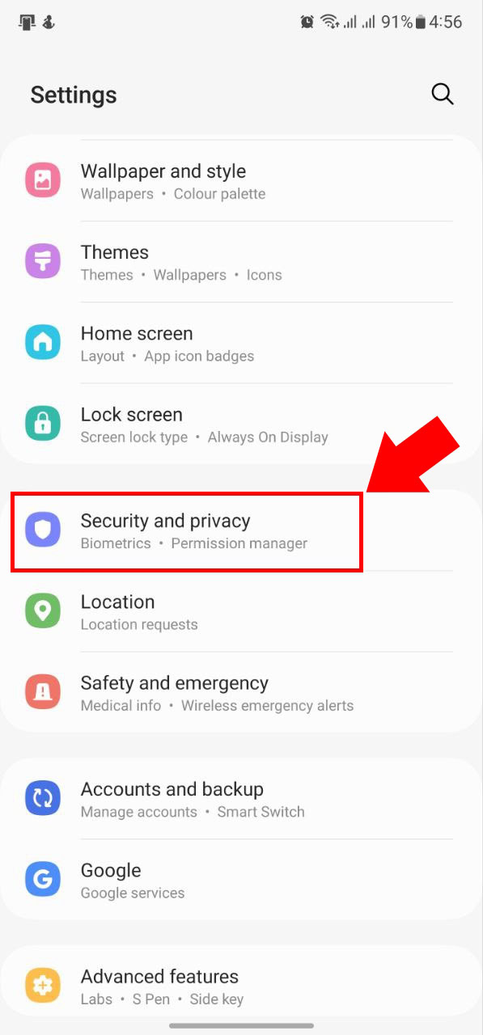The height and width of the screenshot is (1035, 483).
Task: Go to Location requests settings
Action: [139, 624]
